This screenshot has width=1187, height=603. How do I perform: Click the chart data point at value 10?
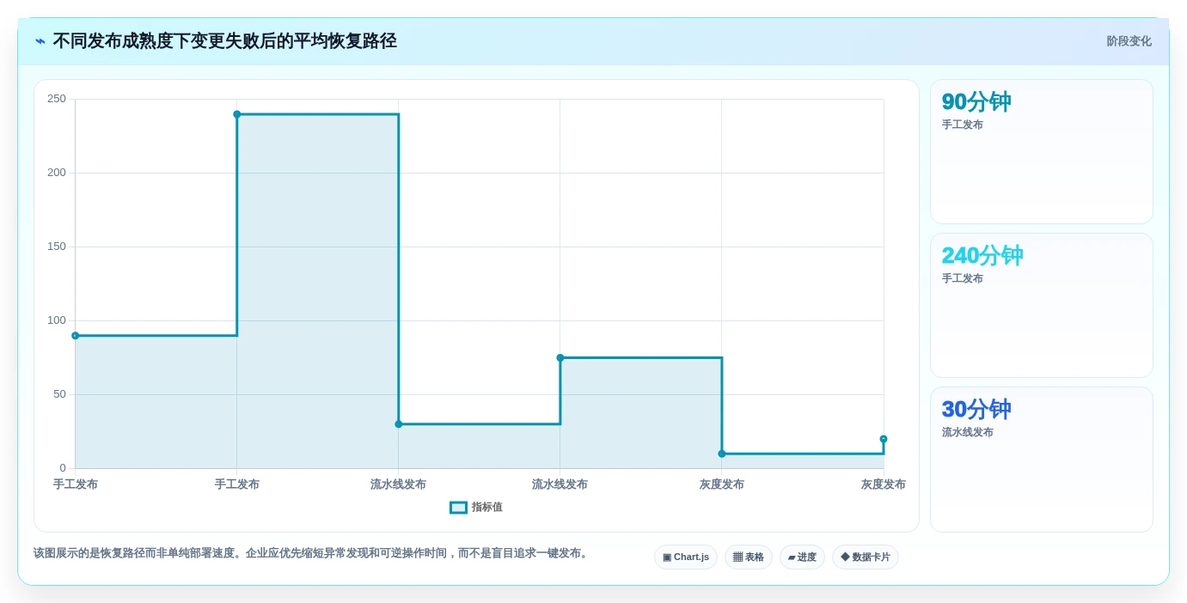pos(722,454)
